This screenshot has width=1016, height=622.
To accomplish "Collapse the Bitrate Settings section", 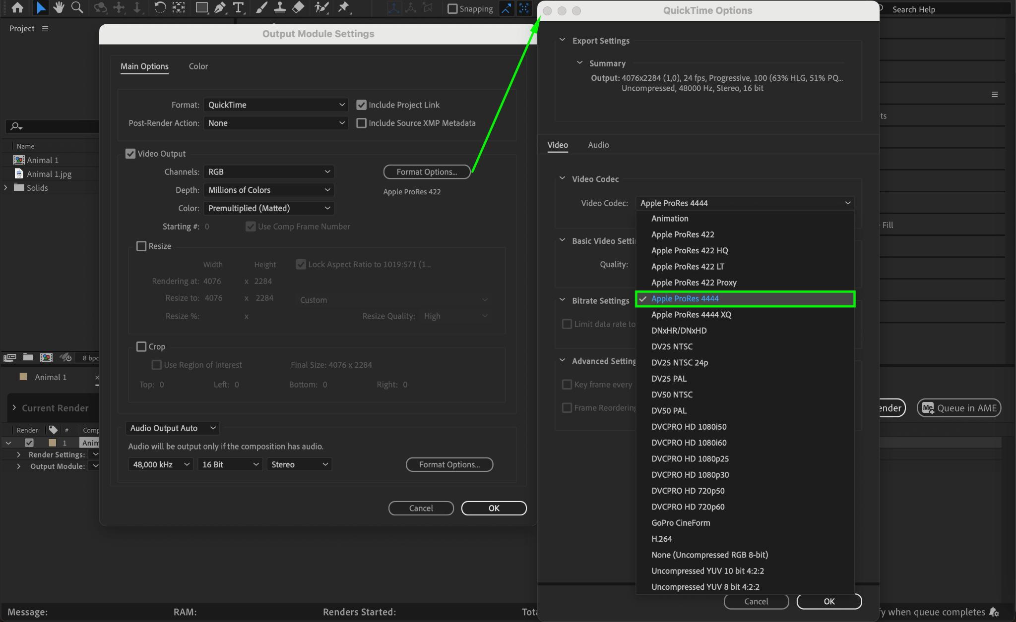I will [x=562, y=300].
